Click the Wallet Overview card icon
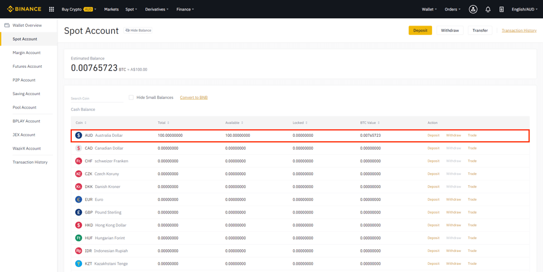The width and height of the screenshot is (543, 272). click(7, 25)
